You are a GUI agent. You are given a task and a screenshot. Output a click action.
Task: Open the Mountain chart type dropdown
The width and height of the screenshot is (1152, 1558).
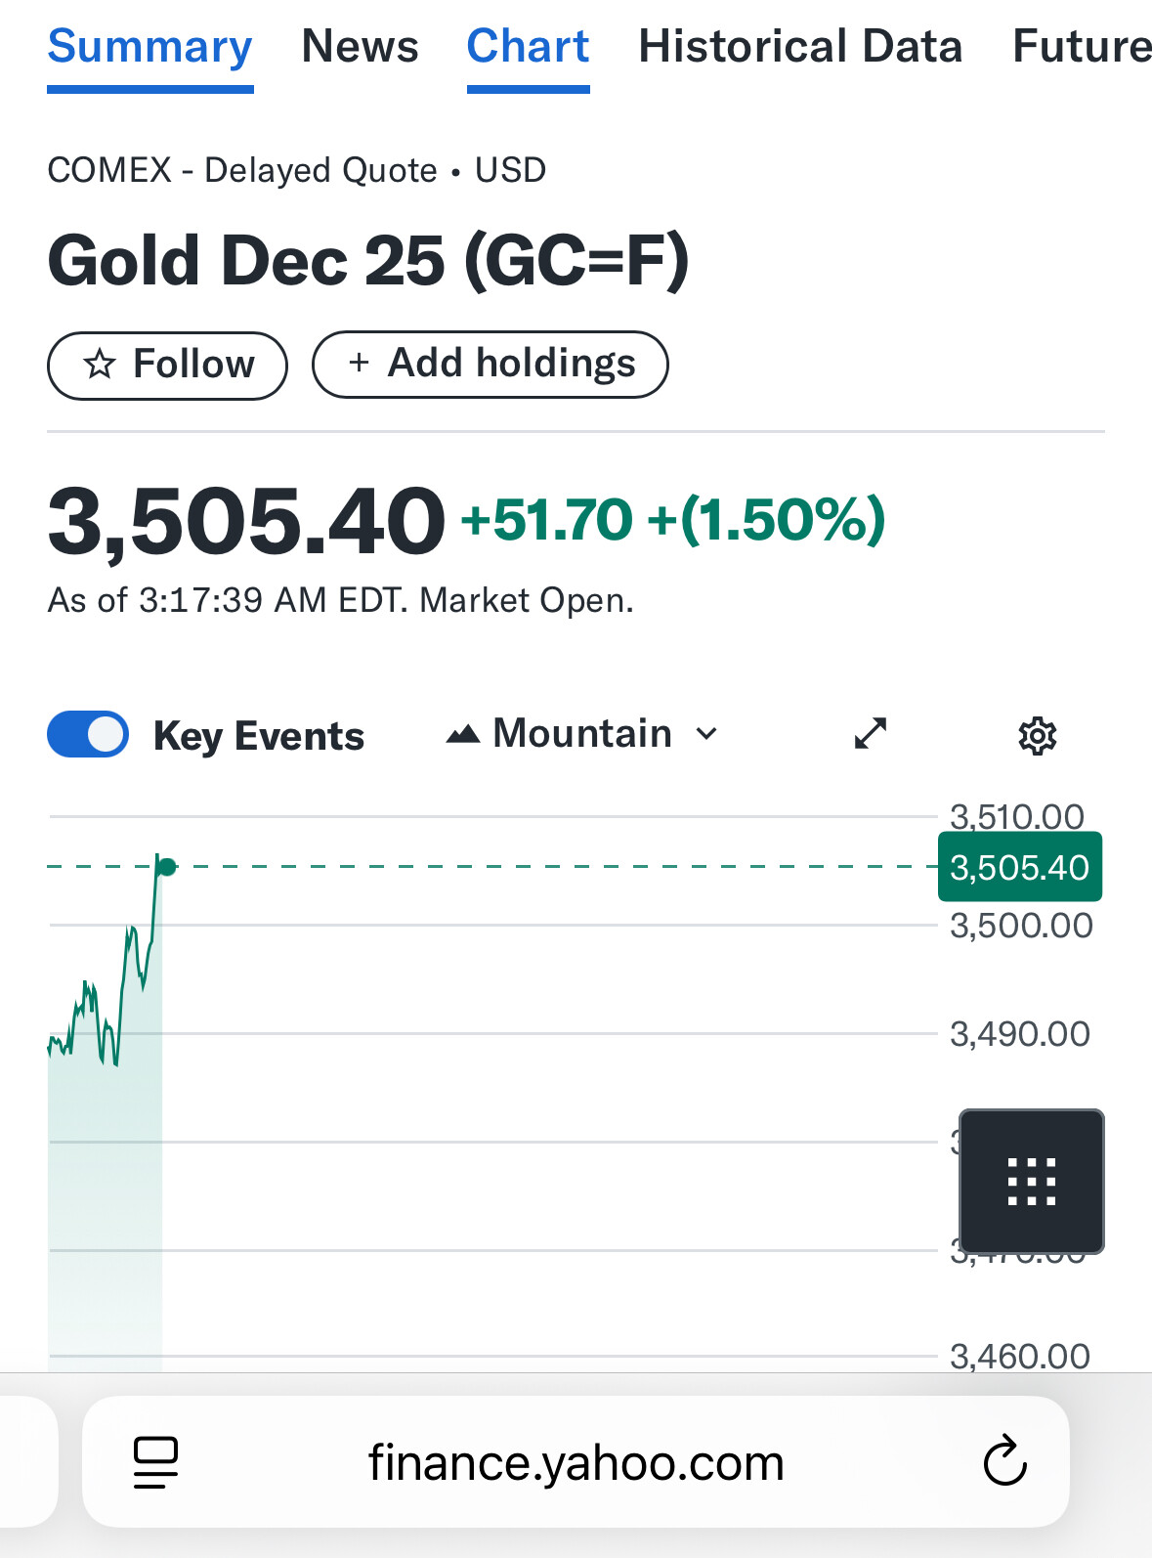pyautogui.click(x=582, y=733)
